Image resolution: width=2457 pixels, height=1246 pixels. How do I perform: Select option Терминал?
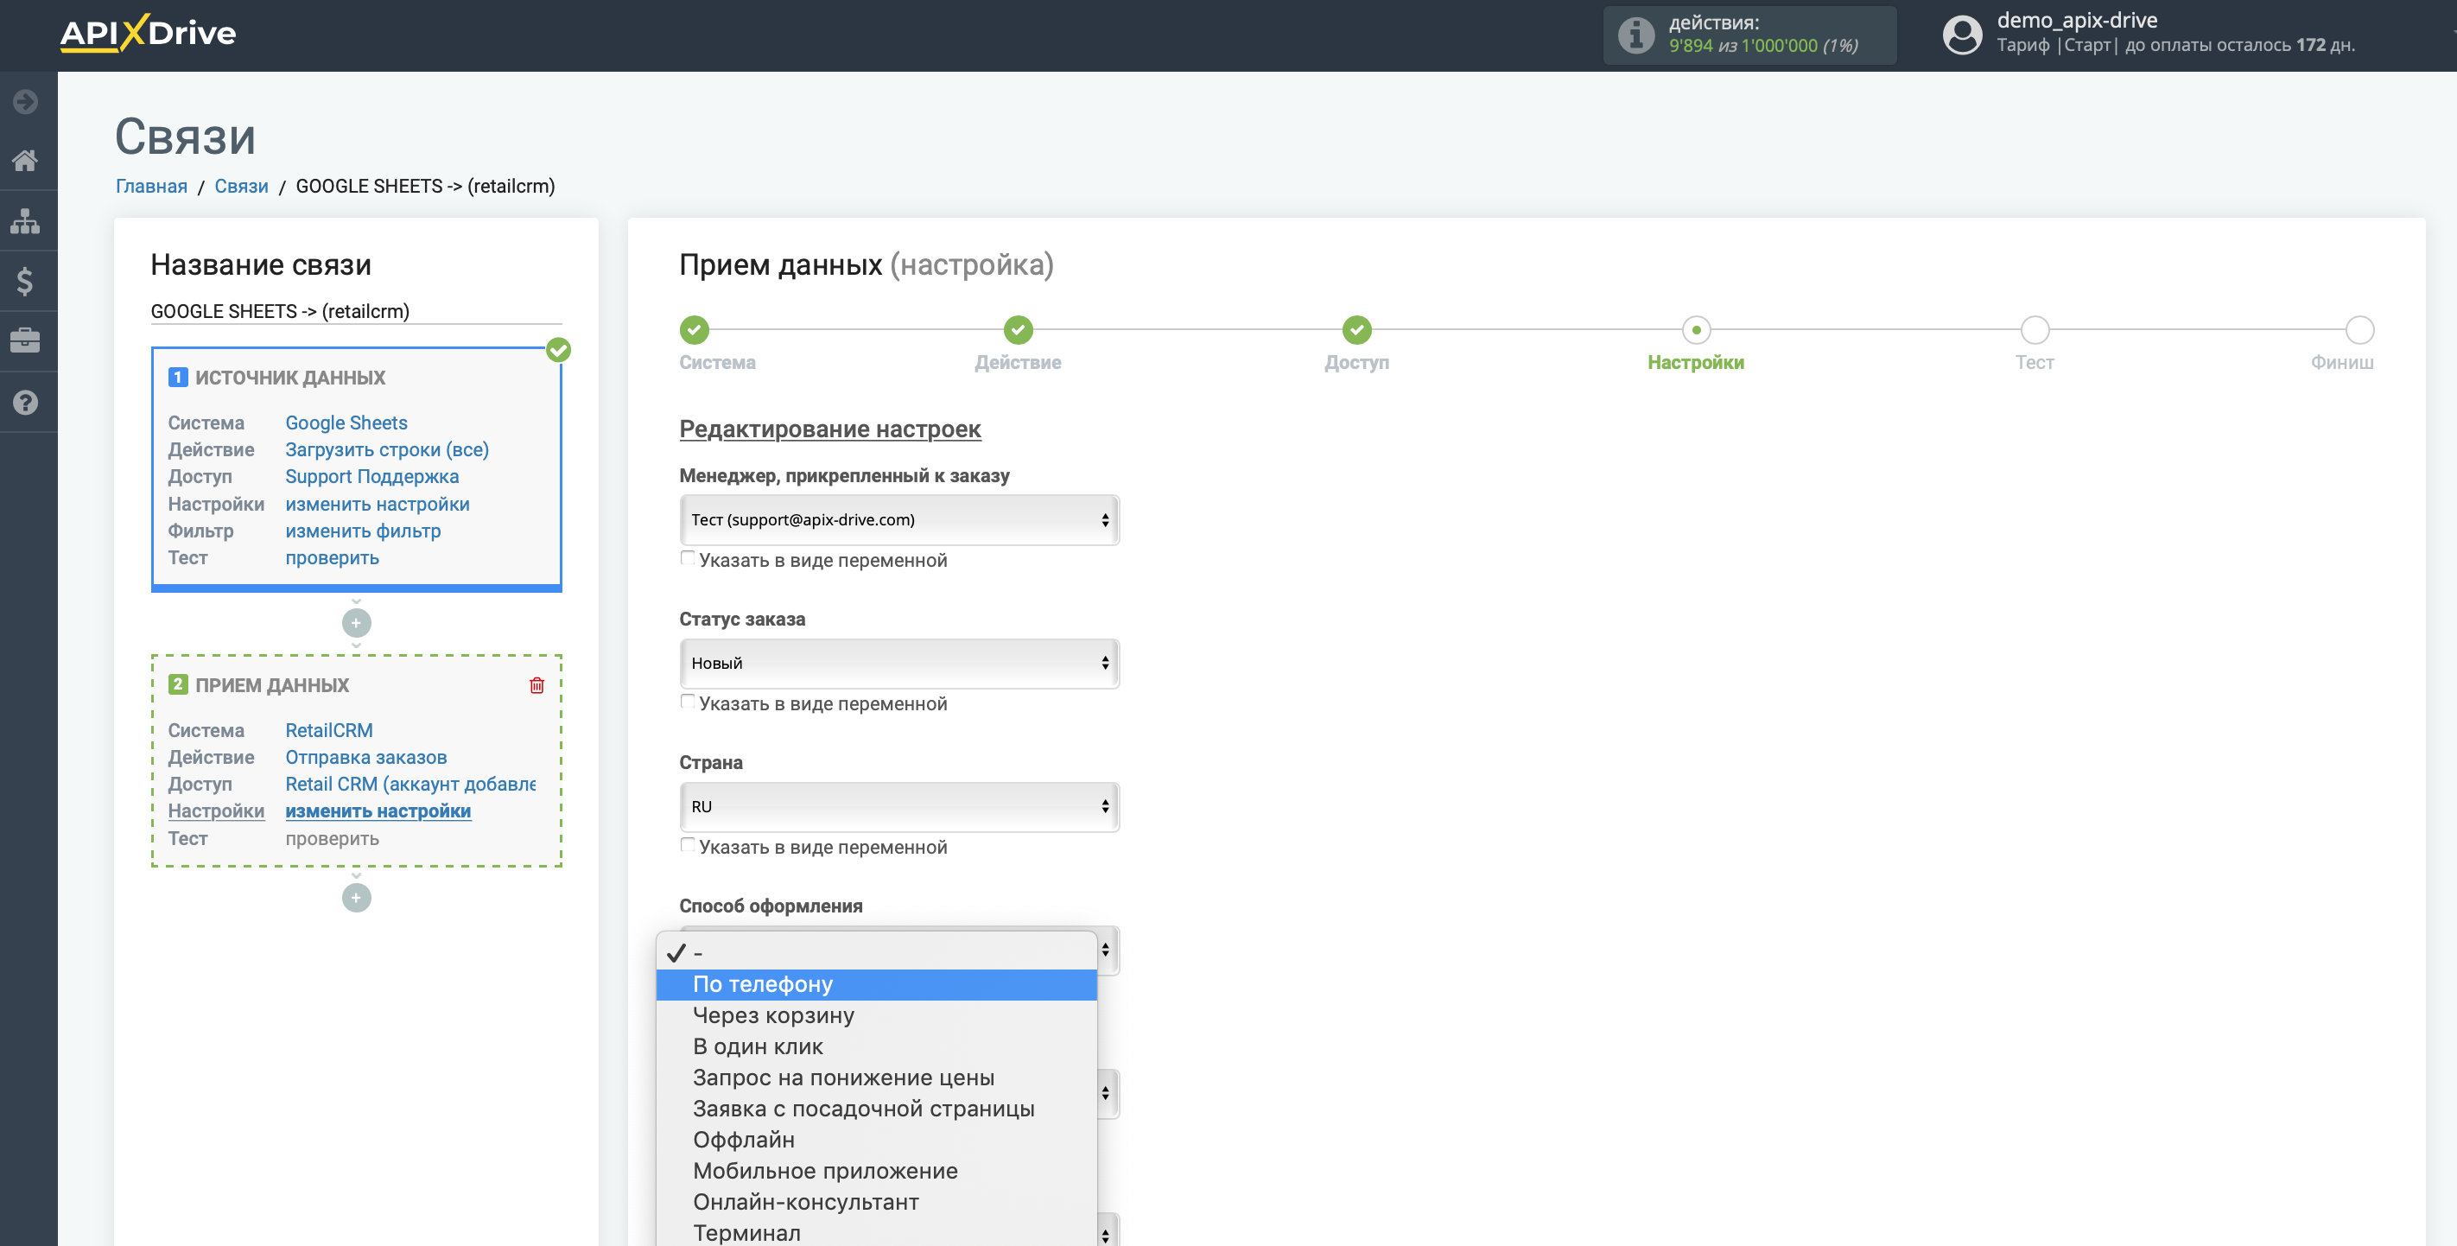[877, 1233]
